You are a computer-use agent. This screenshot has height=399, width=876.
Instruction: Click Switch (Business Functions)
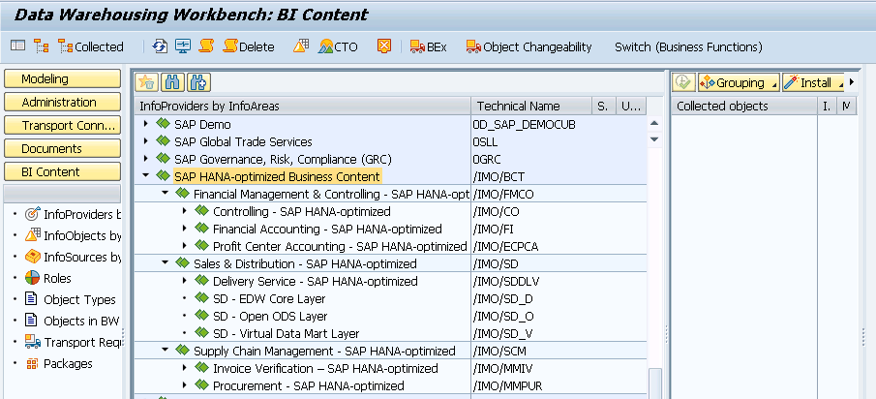(688, 46)
